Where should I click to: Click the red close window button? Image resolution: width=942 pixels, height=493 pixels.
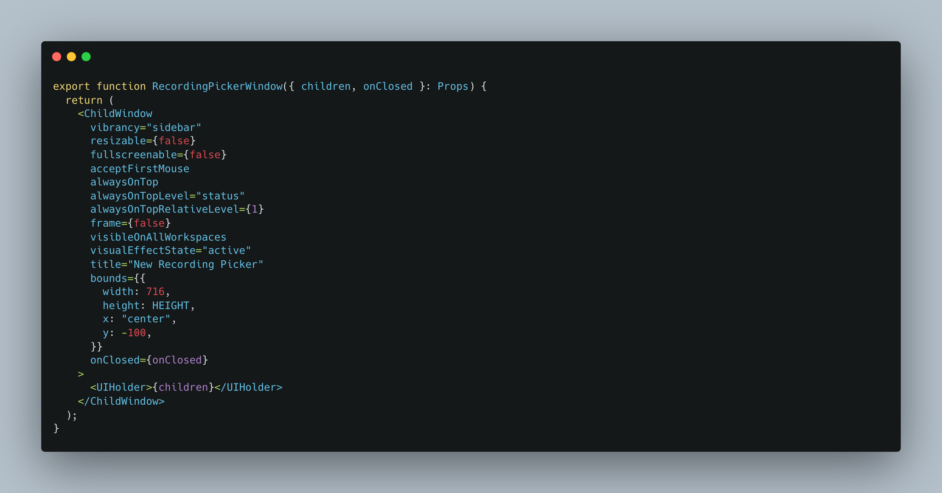pos(57,57)
